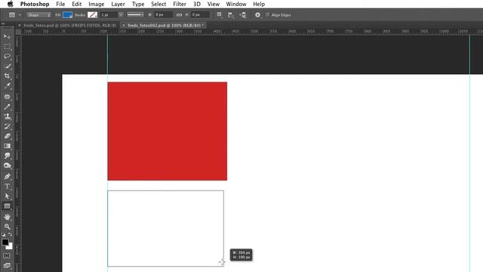
Task: Select the Brush tool
Action: tap(7, 107)
